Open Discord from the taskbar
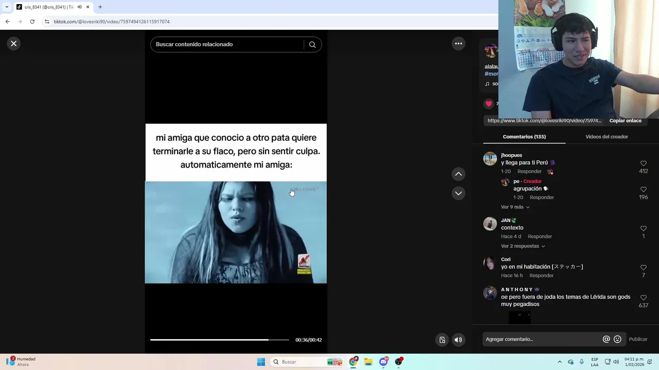The height and width of the screenshot is (370, 659). click(384, 362)
